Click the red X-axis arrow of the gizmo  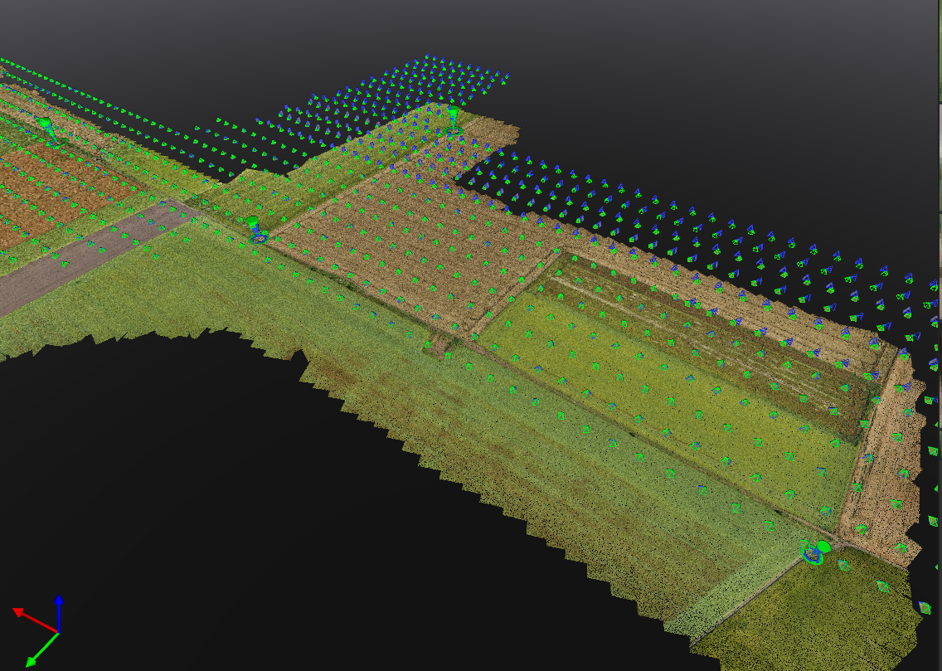(x=35, y=620)
